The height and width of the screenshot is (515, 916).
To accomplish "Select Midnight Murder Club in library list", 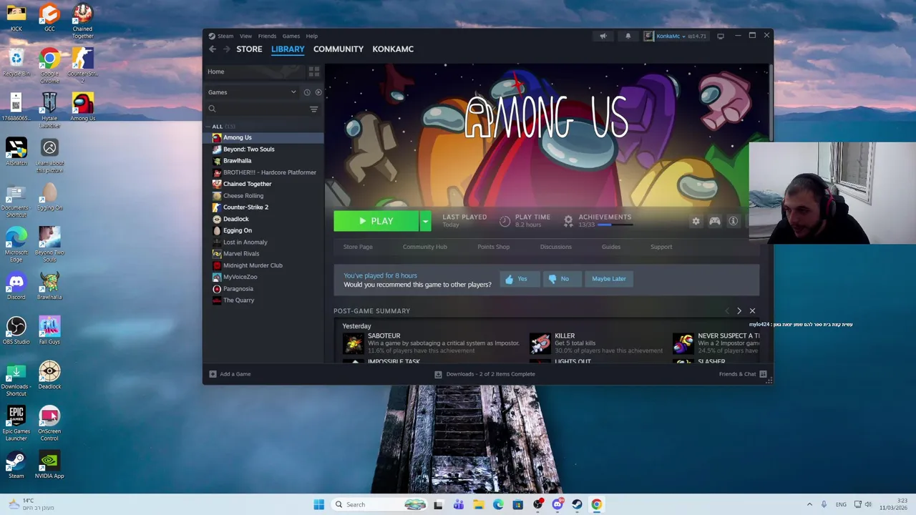I will tap(253, 265).
